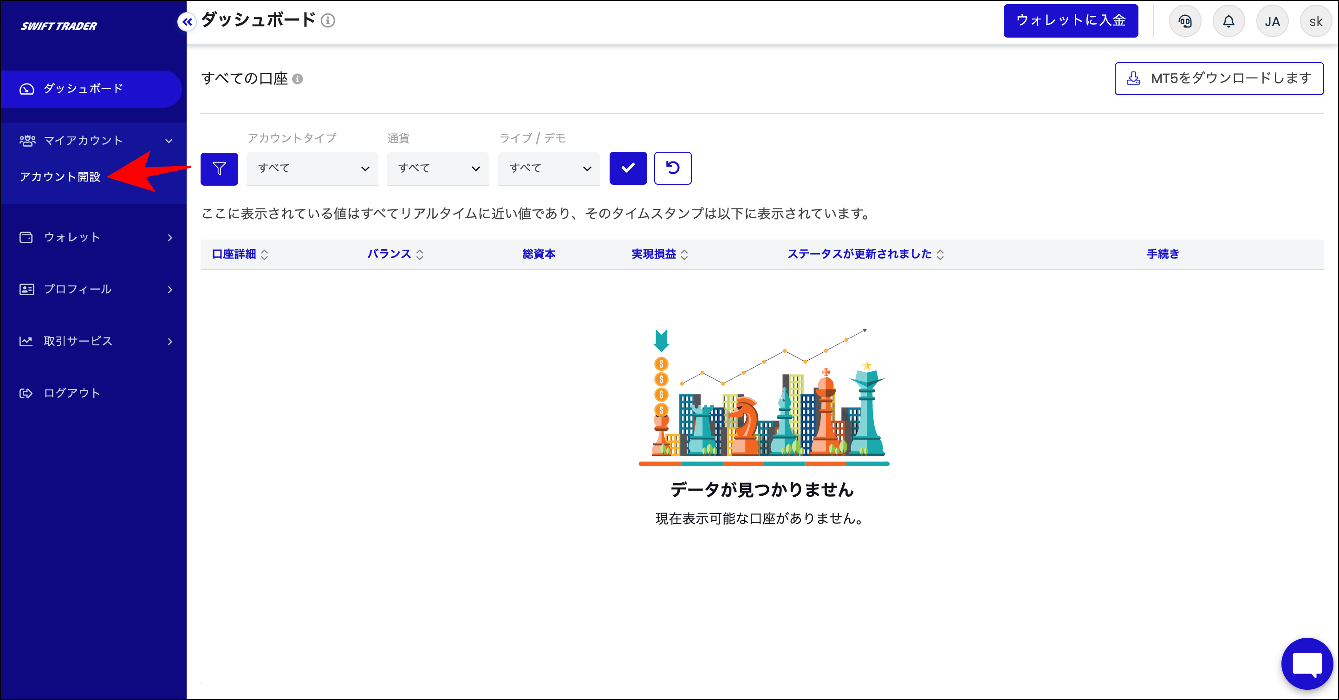The height and width of the screenshot is (700, 1339).
Task: Toggle sort on 実現損益 column
Action: point(684,254)
